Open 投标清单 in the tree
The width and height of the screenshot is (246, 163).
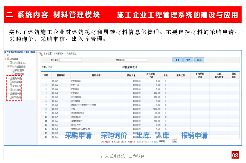pyautogui.click(x=19, y=70)
